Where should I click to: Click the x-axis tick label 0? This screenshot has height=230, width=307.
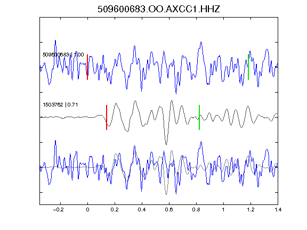pos(87,210)
